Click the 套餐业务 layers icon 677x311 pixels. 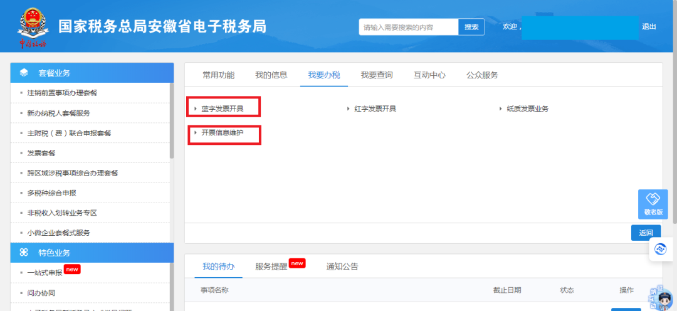pyautogui.click(x=24, y=73)
